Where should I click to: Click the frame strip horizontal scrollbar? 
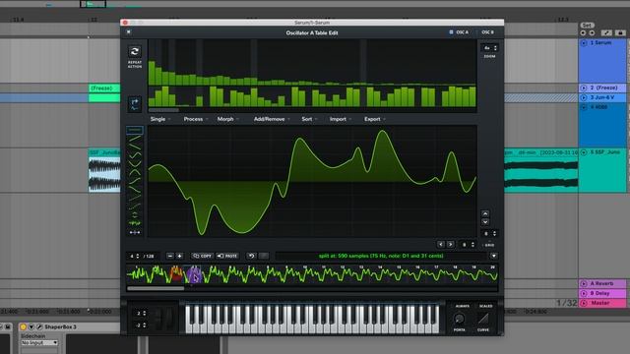pyautogui.click(x=156, y=288)
